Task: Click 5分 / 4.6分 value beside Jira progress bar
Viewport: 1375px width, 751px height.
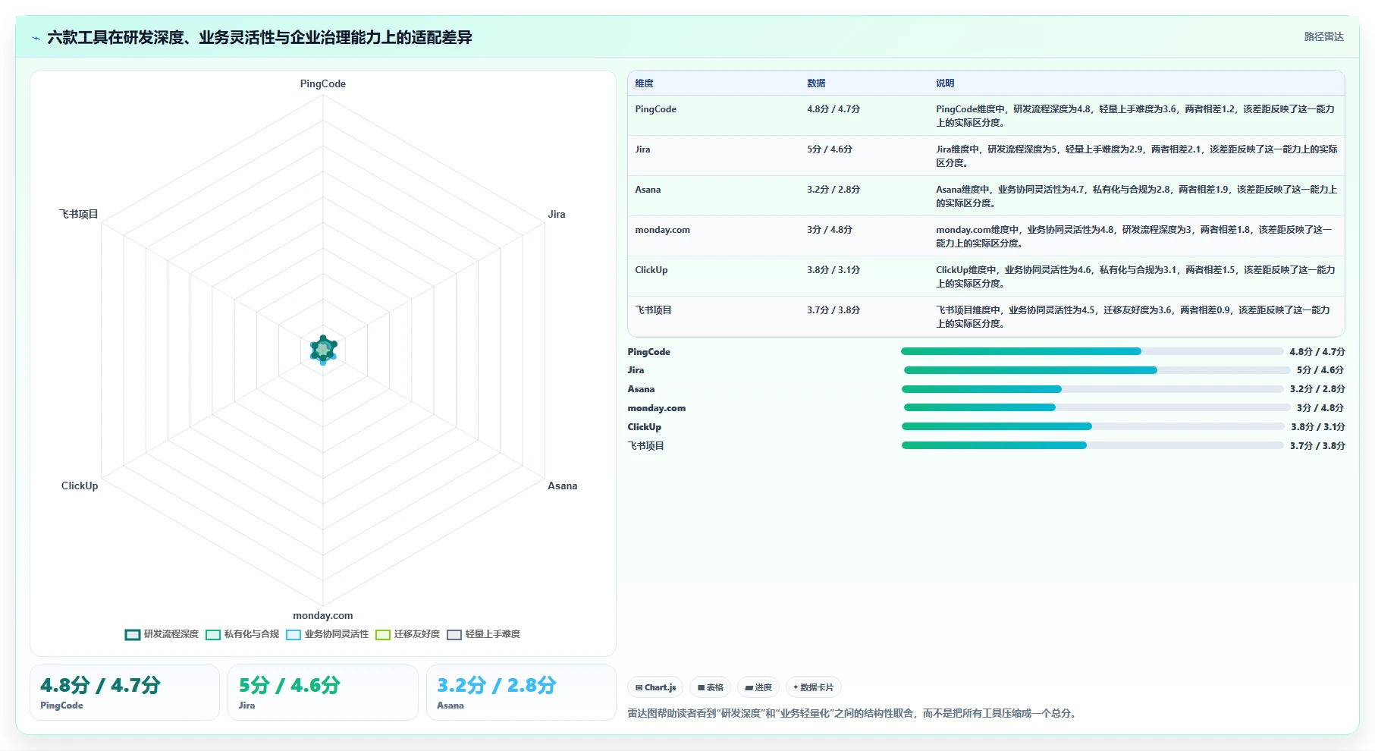Action: click(x=1320, y=370)
